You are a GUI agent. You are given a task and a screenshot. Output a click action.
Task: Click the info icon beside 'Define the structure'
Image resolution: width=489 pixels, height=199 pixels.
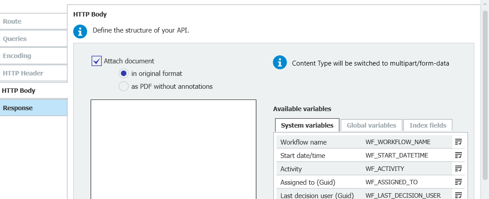(80, 31)
